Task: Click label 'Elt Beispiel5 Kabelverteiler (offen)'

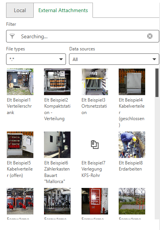Action: click(20, 169)
